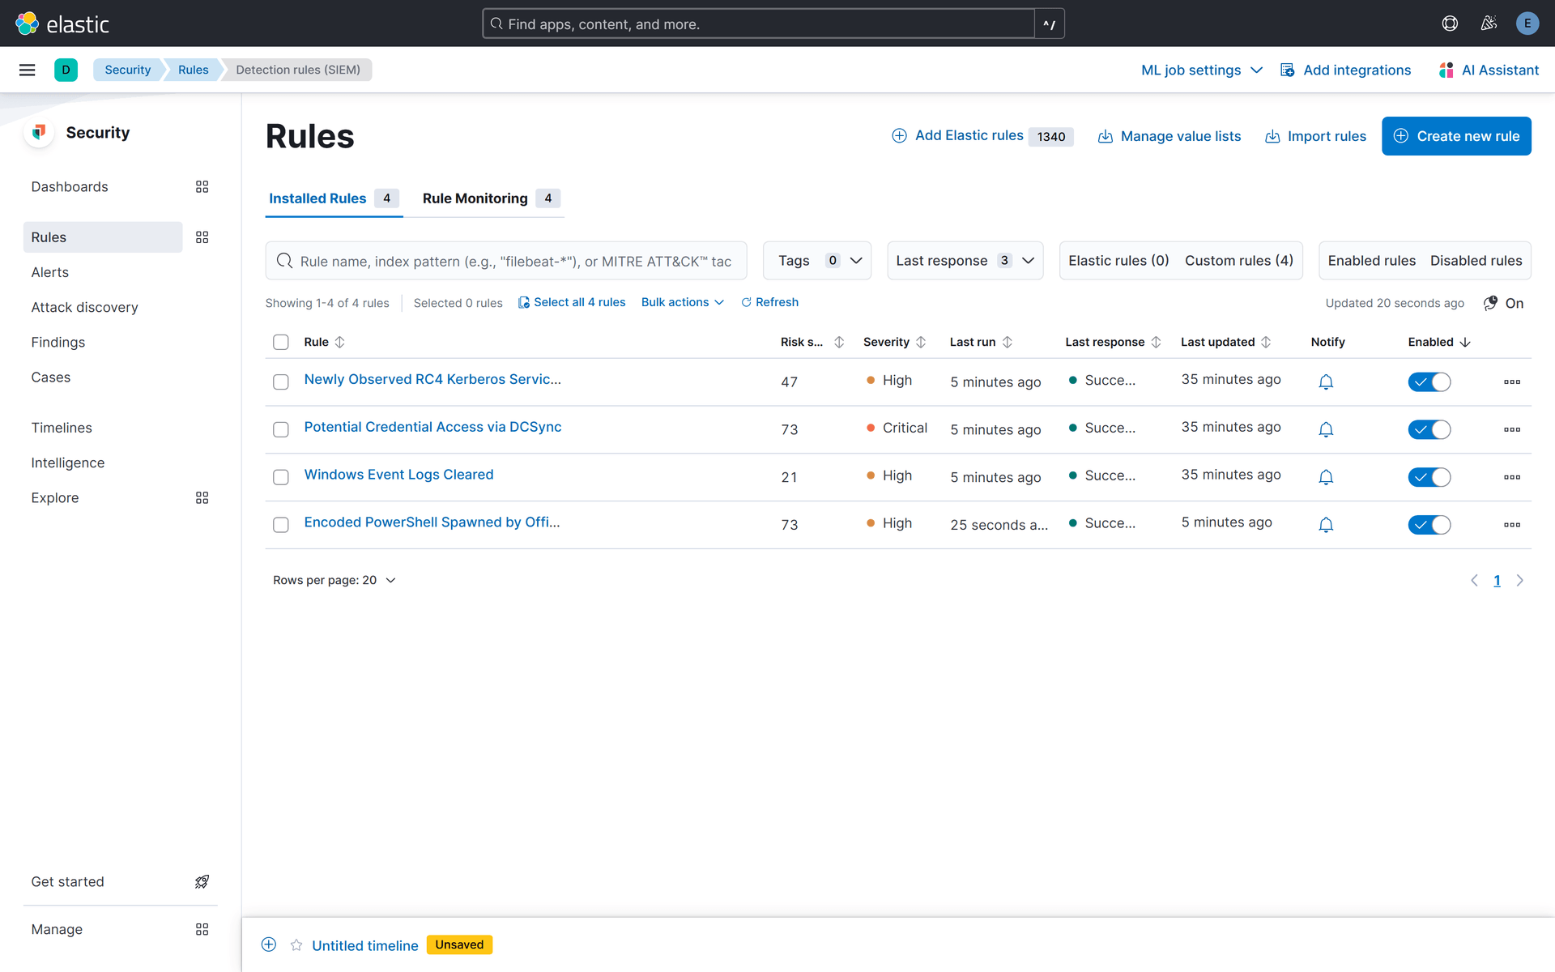Open the hamburger navigation menu
Image resolution: width=1555 pixels, height=972 pixels.
point(27,70)
